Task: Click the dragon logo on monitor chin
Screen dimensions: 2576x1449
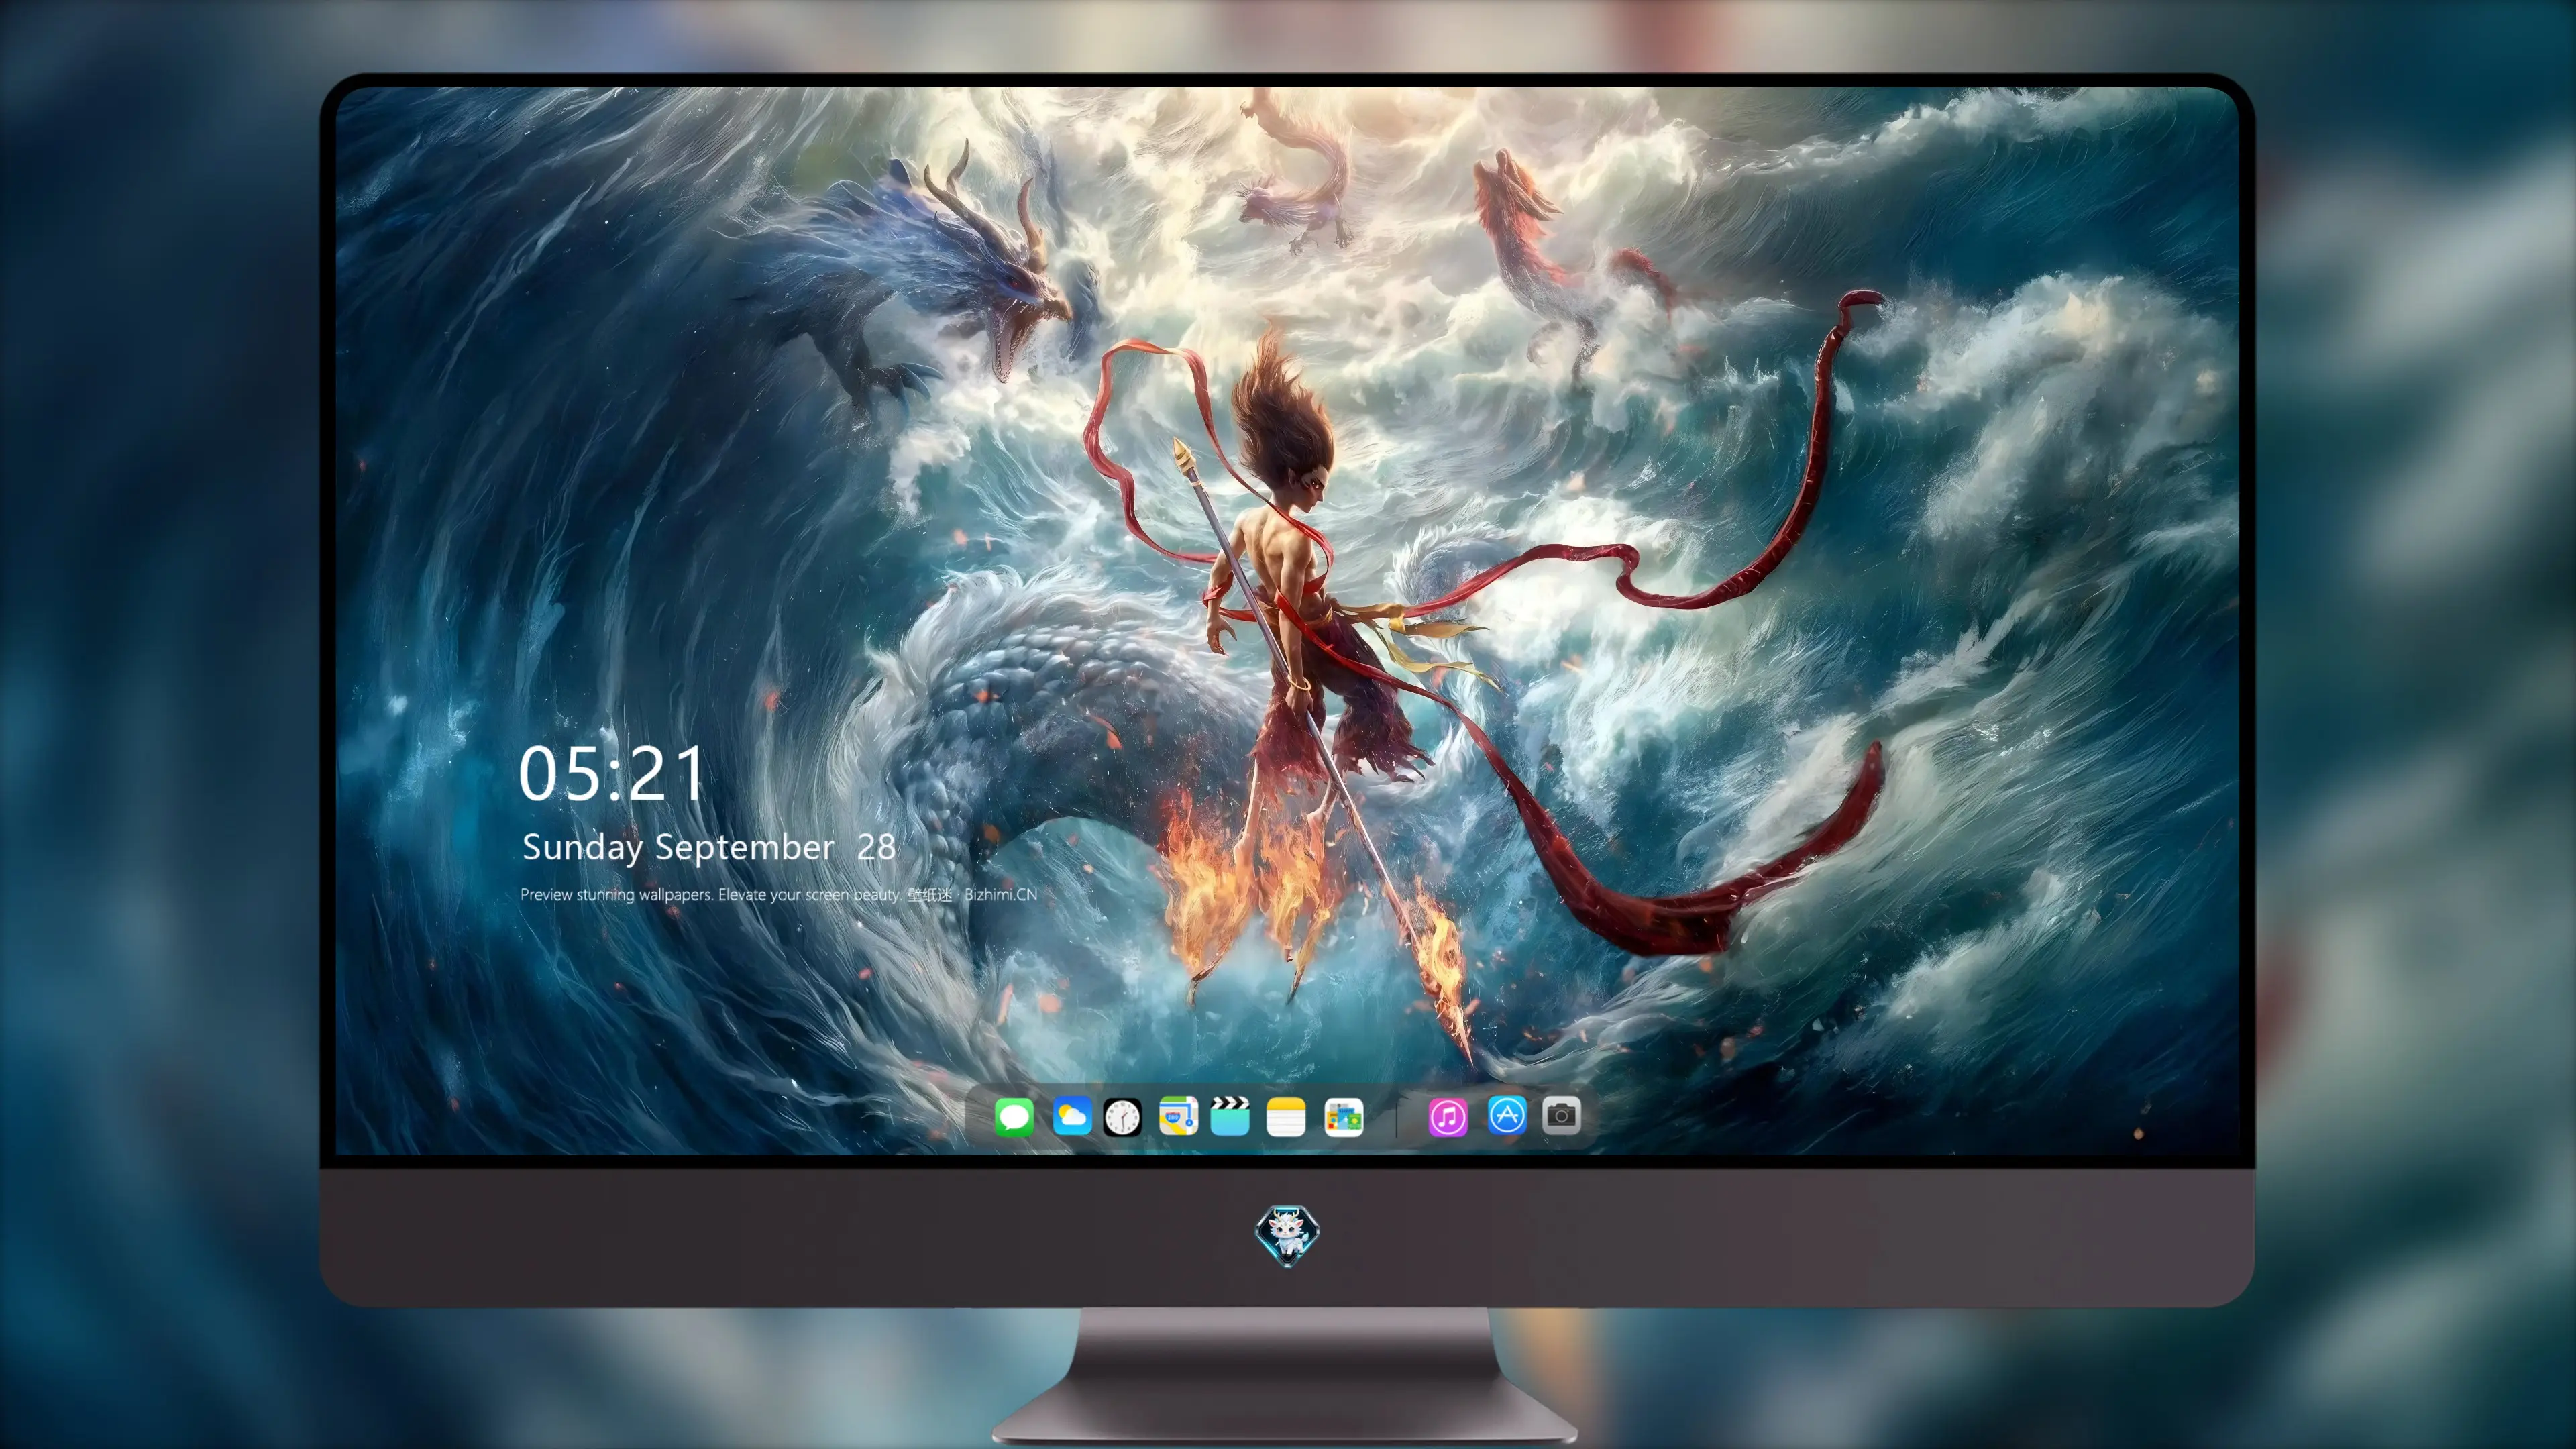Action: (1287, 1235)
